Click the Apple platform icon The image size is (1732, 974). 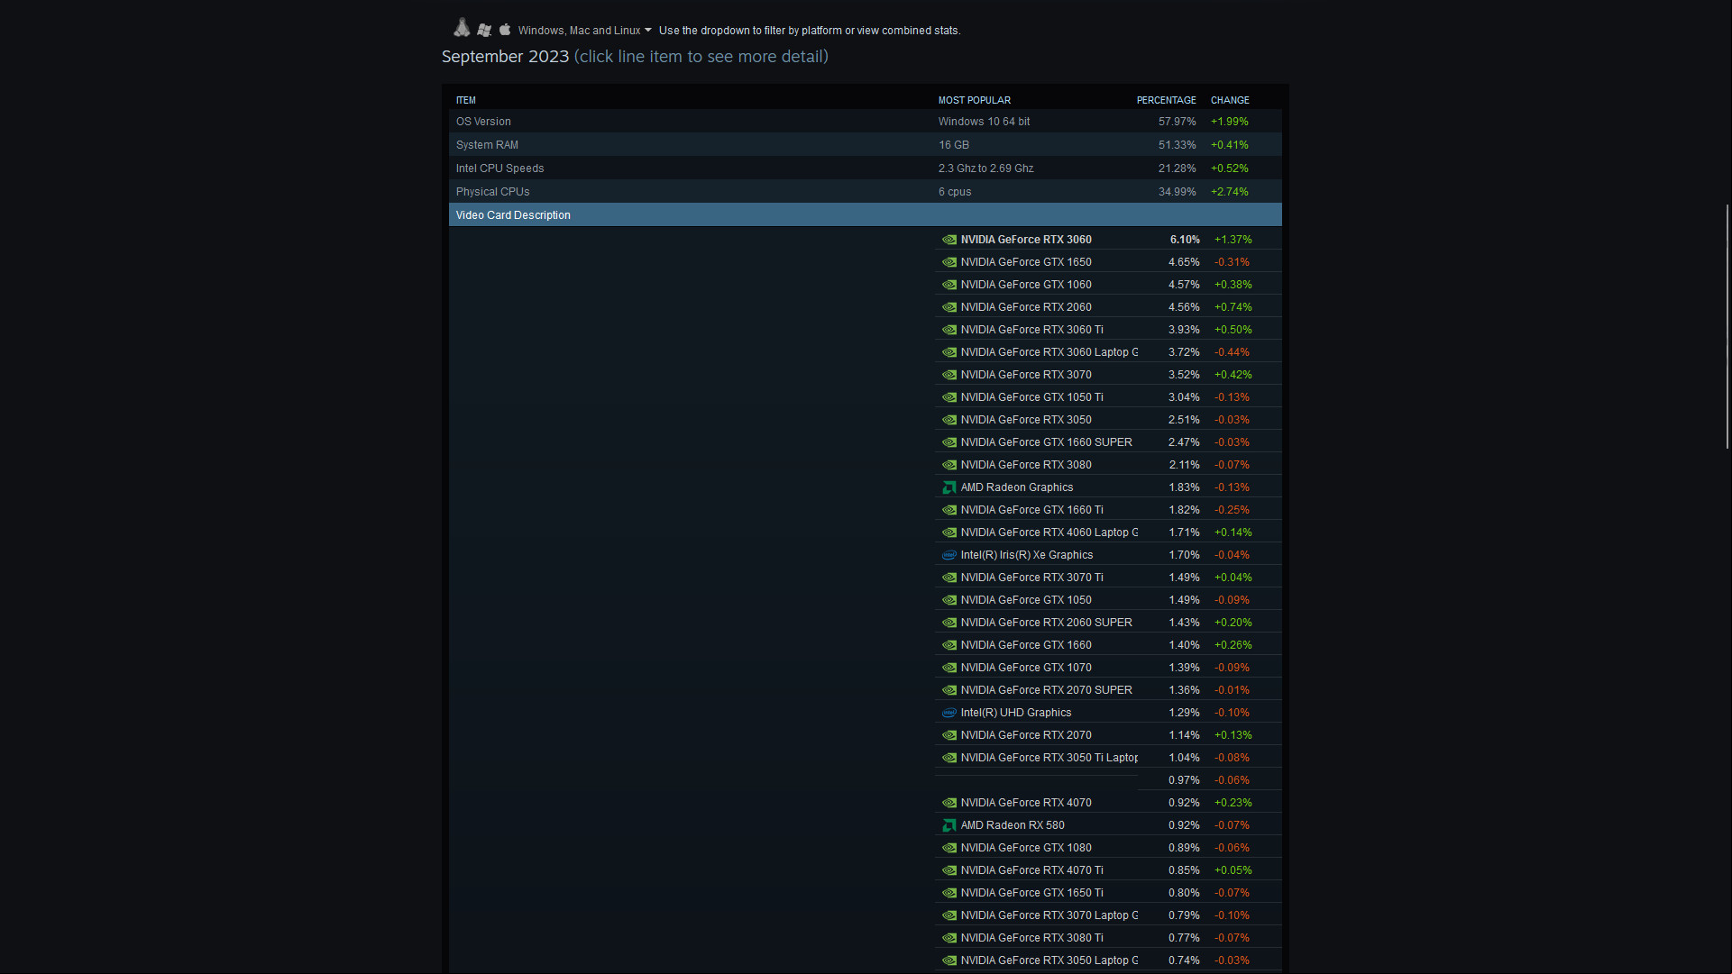[x=505, y=29]
